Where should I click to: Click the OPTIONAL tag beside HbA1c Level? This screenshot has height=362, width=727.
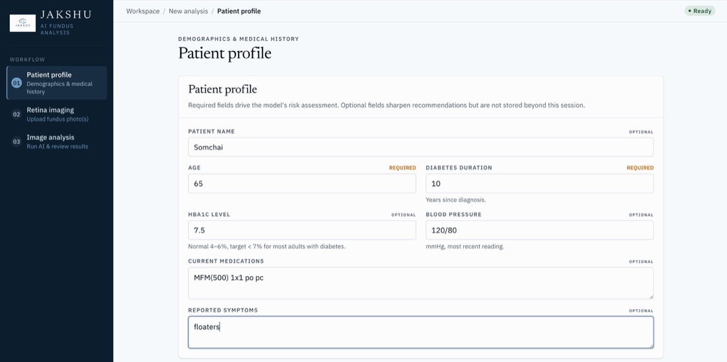point(403,215)
